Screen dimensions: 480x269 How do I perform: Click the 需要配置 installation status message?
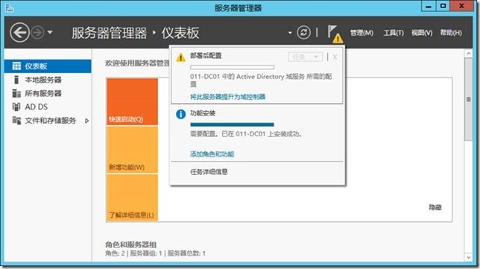pyautogui.click(x=246, y=134)
